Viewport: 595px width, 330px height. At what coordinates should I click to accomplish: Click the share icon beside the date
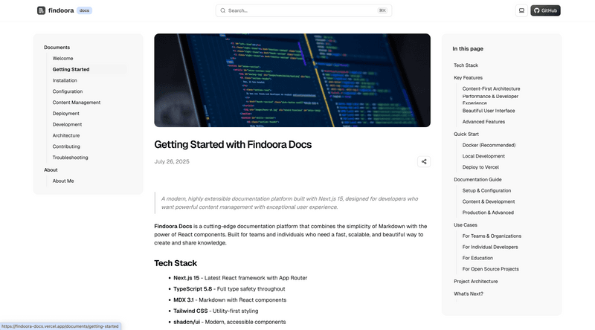click(424, 161)
